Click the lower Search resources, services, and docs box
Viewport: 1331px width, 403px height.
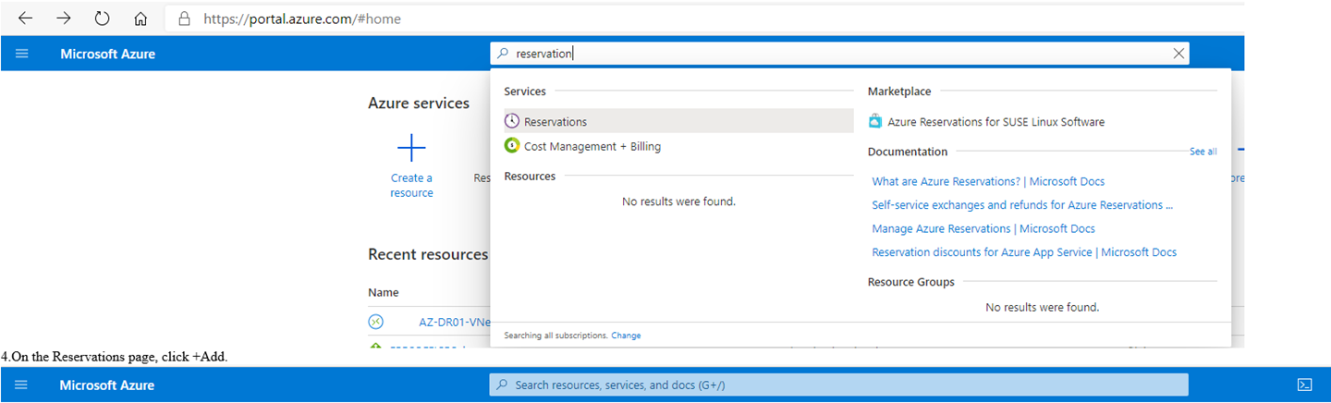[839, 385]
